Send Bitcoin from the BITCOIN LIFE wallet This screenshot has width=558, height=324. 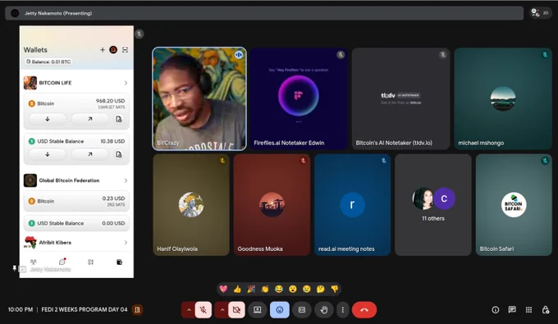90,119
